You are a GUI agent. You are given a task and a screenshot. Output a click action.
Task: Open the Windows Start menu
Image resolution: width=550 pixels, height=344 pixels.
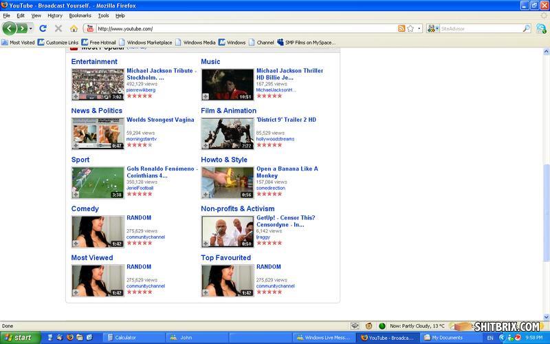point(21,338)
